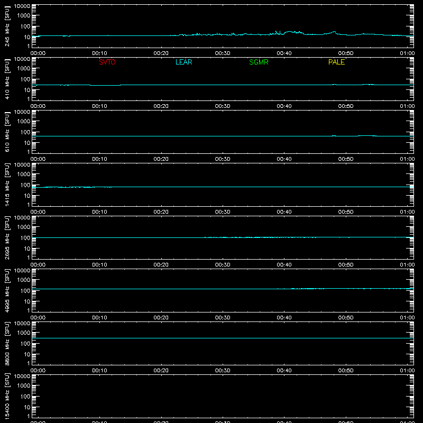Click the yellow PALE station label
The height and width of the screenshot is (423, 423).
click(336, 62)
